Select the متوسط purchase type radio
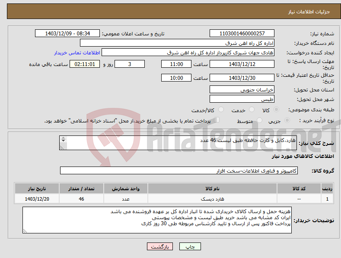Screen dimensions: 341x258 (259, 120)
